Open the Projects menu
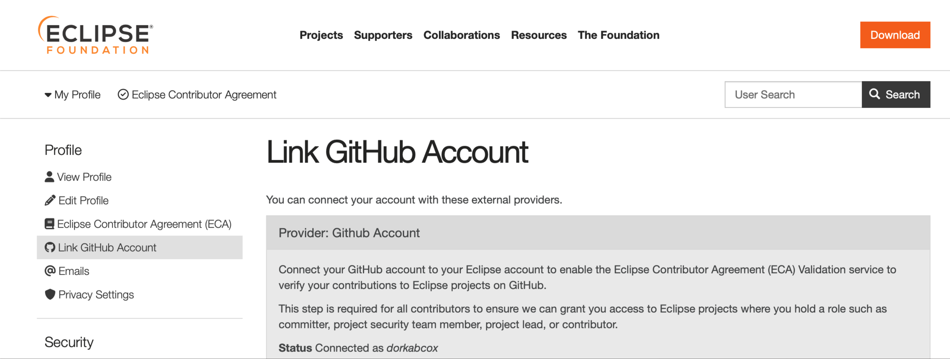The image size is (950, 359). 321,35
